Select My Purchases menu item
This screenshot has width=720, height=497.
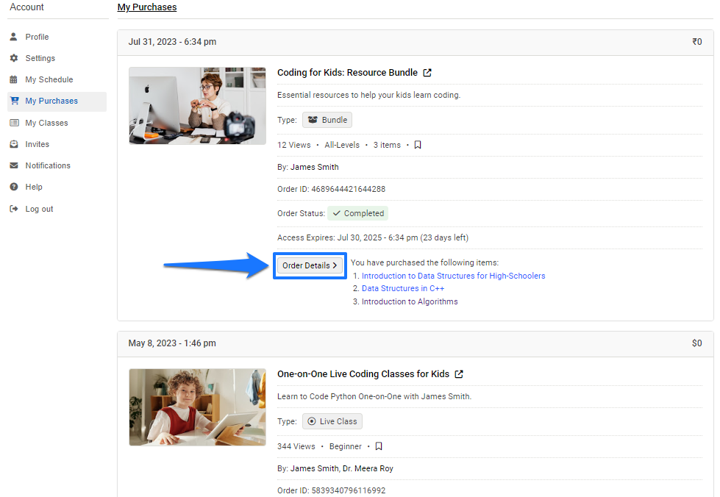(57, 101)
